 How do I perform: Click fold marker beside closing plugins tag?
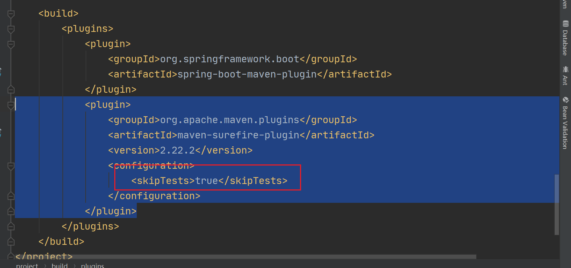[x=11, y=227]
